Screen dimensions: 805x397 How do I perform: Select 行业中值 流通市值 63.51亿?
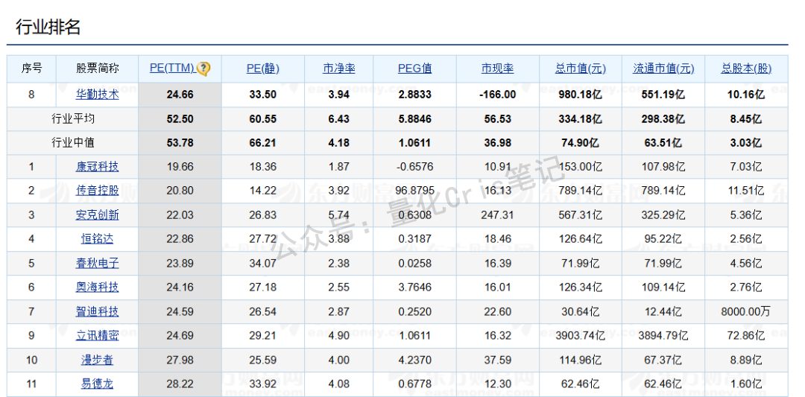click(663, 142)
